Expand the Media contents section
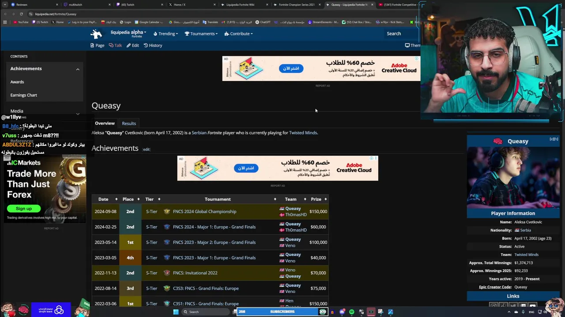This screenshot has width=565, height=317. (78, 114)
